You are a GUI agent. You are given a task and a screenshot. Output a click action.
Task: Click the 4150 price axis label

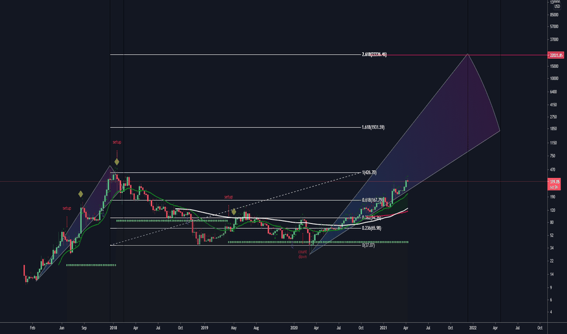pyautogui.click(x=554, y=105)
